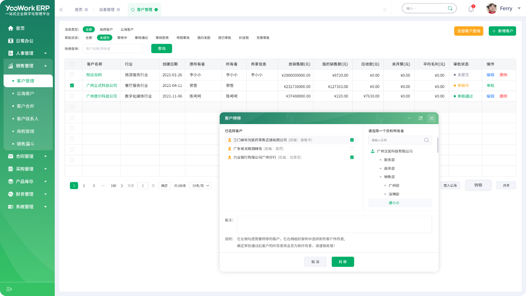This screenshot has height=296, width=526.
Task: Click the 新增客户 button
Action: [x=502, y=31]
